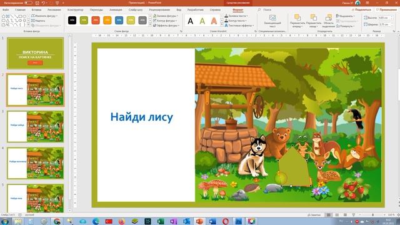The image size is (400, 225).
Task: Click the Word icon in the taskbar
Action: click(x=212, y=221)
